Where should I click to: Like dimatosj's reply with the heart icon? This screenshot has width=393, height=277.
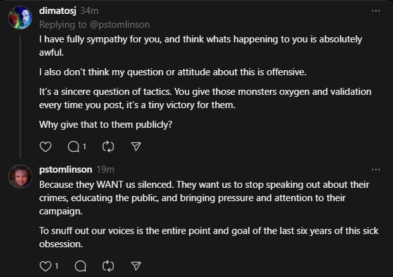[x=46, y=147]
